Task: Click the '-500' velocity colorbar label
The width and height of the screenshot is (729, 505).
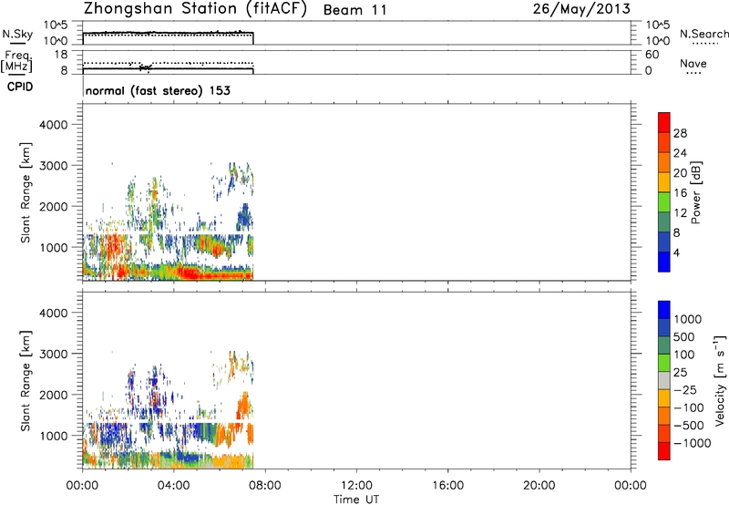Action: (689, 426)
